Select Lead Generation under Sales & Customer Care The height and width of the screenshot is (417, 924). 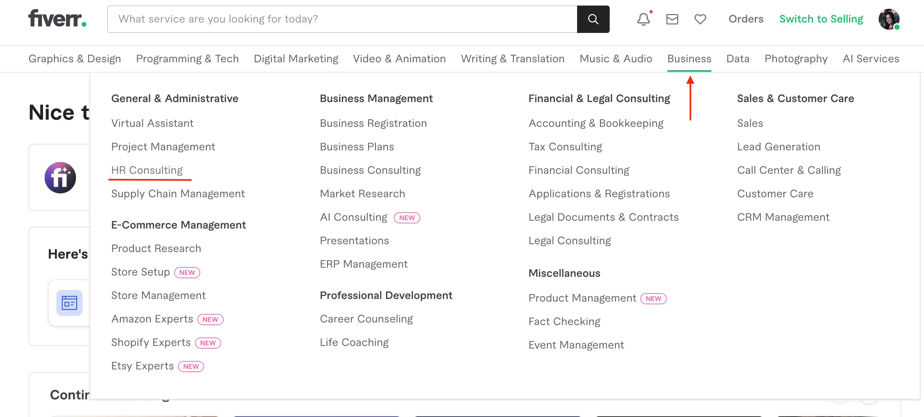point(779,146)
